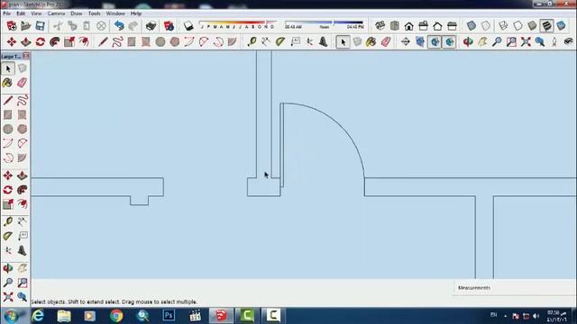Select the 3D Text tool in the top toolbar

click(x=324, y=42)
